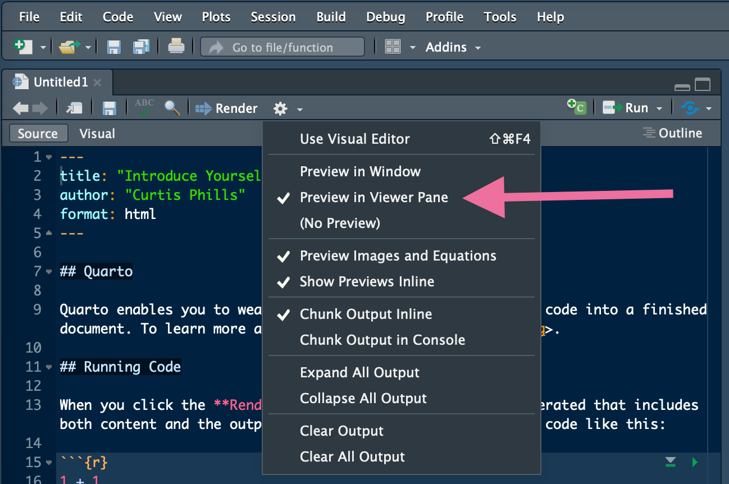Viewport: 729px width, 484px height.
Task: Collapse the Quarto section fold on line 7
Action: (49, 272)
